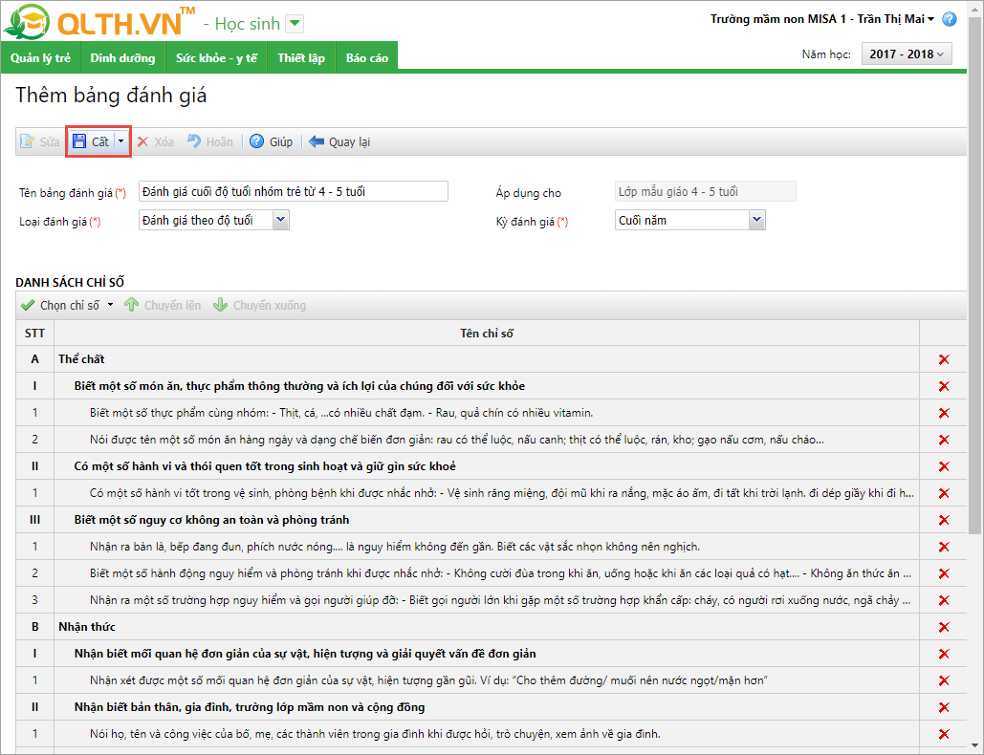Image resolution: width=984 pixels, height=755 pixels.
Task: Open the help question mark icon near user name
Action: point(950,19)
